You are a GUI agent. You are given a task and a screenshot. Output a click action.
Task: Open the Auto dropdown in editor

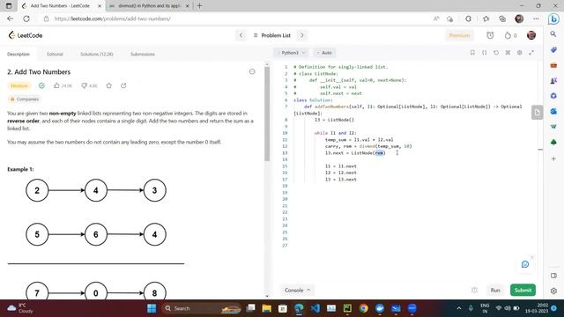pyautogui.click(x=324, y=53)
